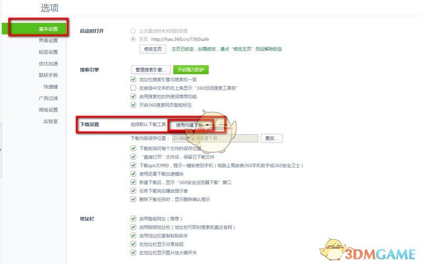The height and width of the screenshot is (264, 421).
Task: Click the download save path field
Action: [215, 138]
